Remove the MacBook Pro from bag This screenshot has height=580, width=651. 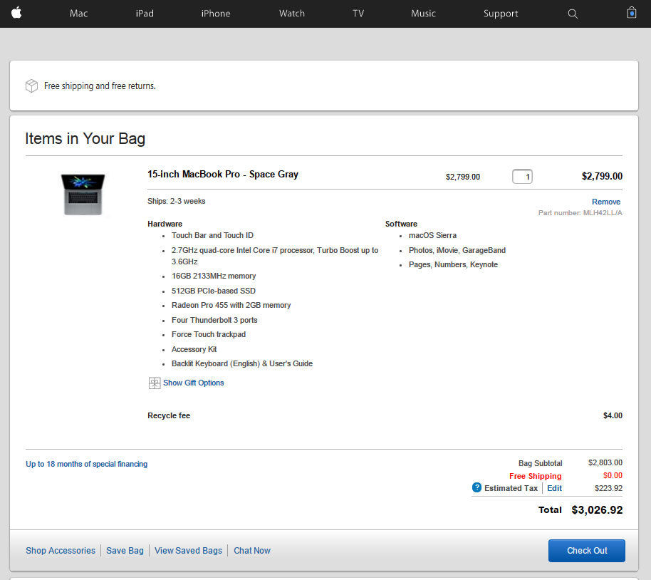click(606, 202)
